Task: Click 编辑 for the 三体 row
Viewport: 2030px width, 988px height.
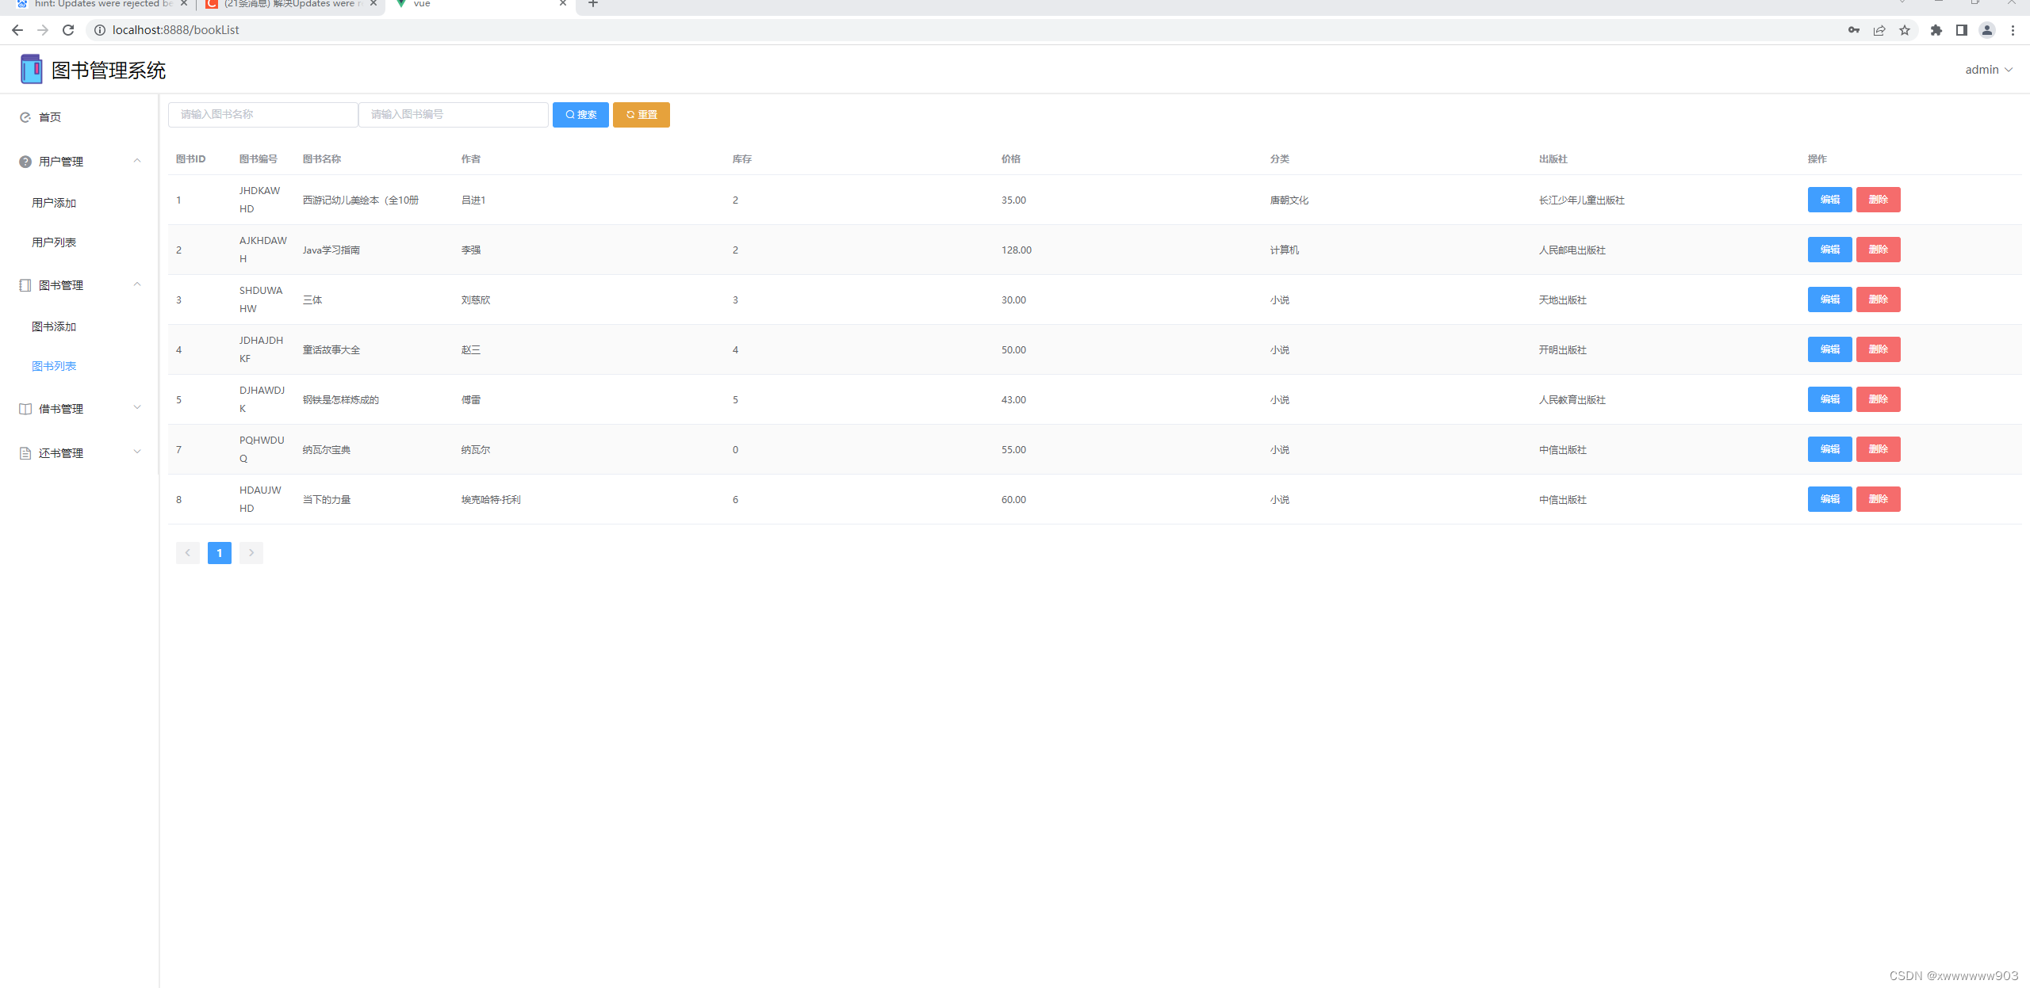Action: click(x=1829, y=299)
